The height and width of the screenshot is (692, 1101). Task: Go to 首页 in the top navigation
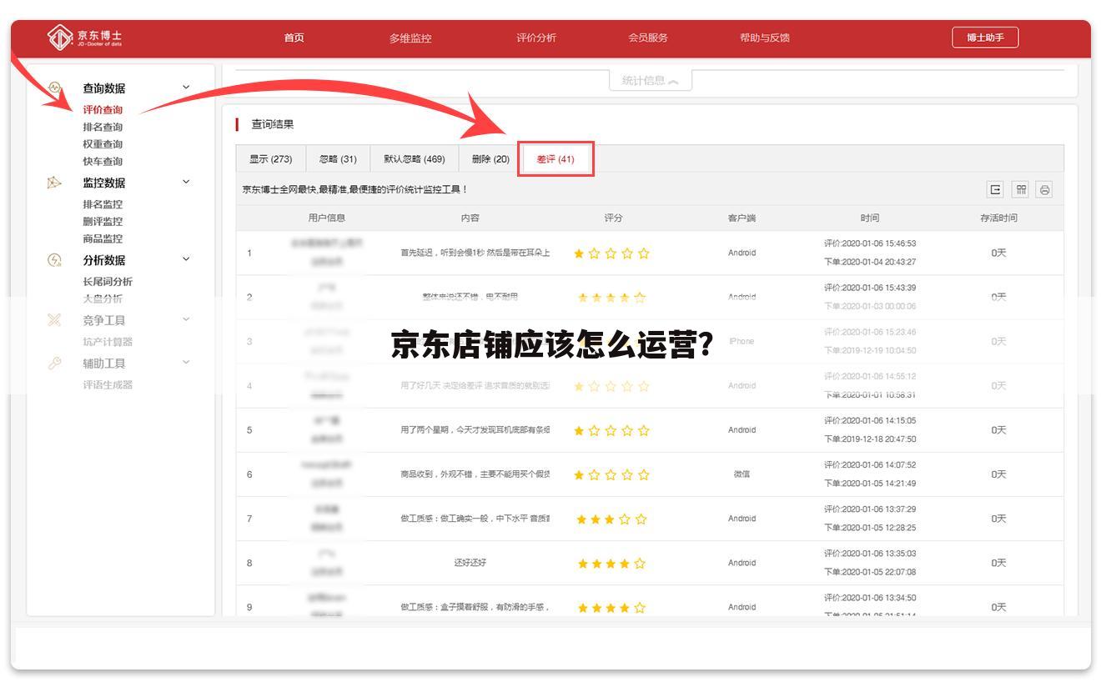point(294,38)
